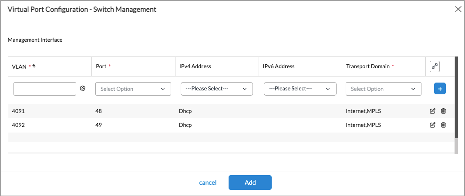This screenshot has height=196, width=465.
Task: Edit the VLAN 4091 row
Action: [x=432, y=111]
